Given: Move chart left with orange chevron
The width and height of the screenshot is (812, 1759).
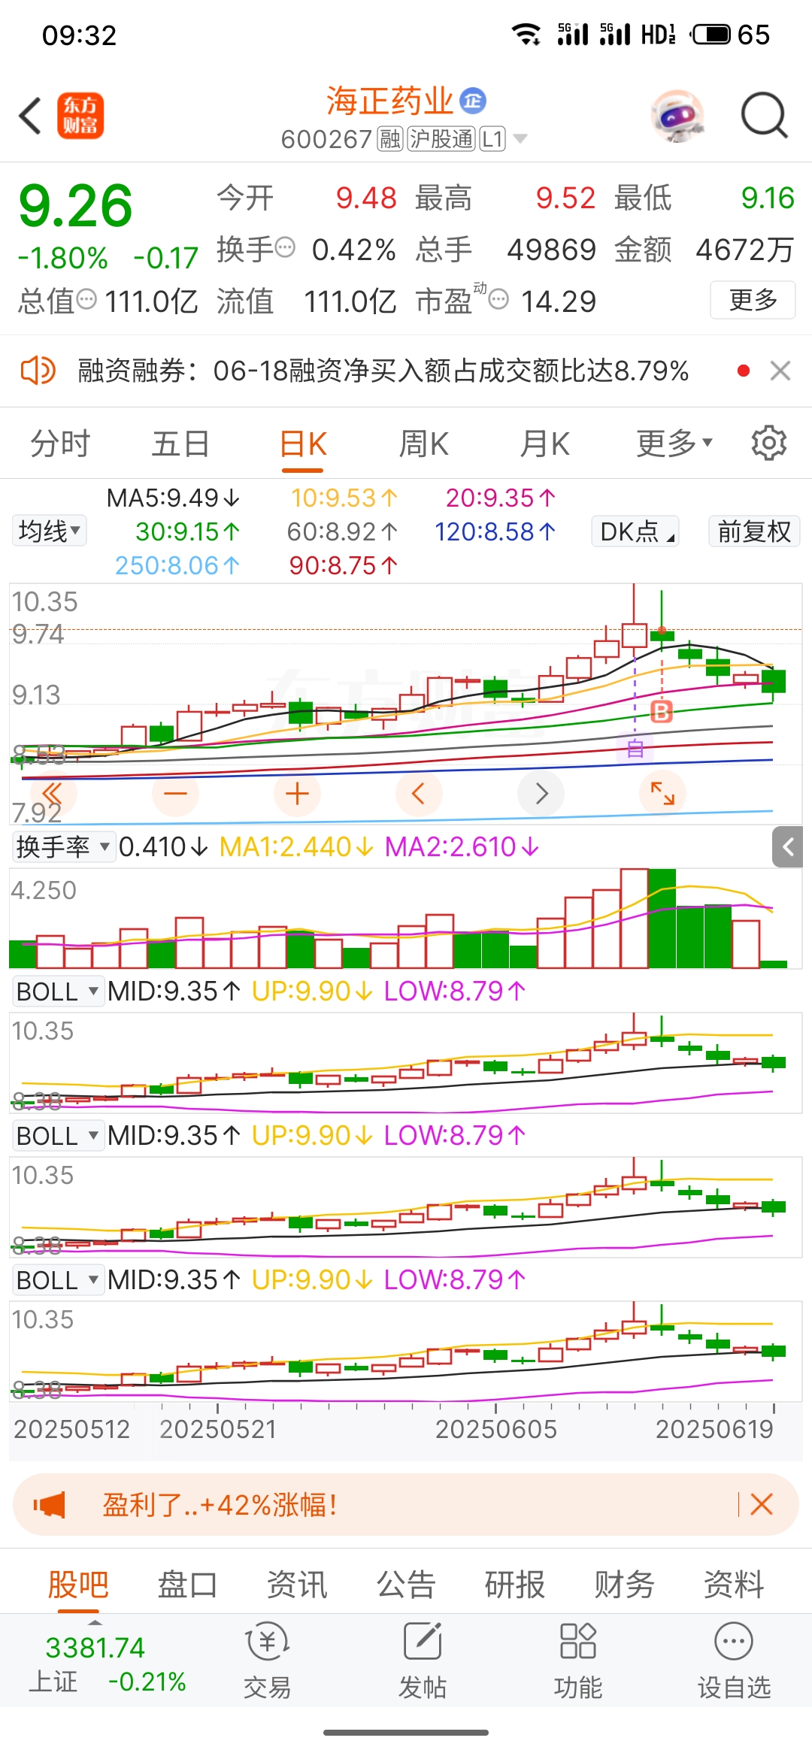Looking at the screenshot, I should click(x=419, y=794).
